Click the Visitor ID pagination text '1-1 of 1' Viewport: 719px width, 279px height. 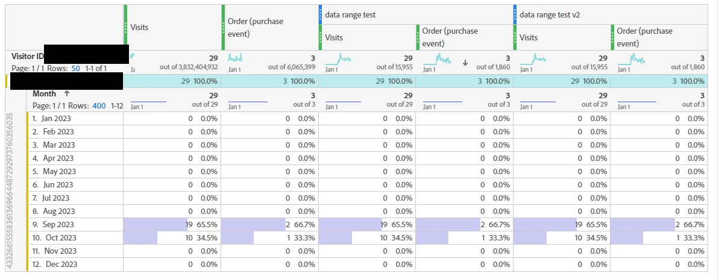pyautogui.click(x=96, y=68)
